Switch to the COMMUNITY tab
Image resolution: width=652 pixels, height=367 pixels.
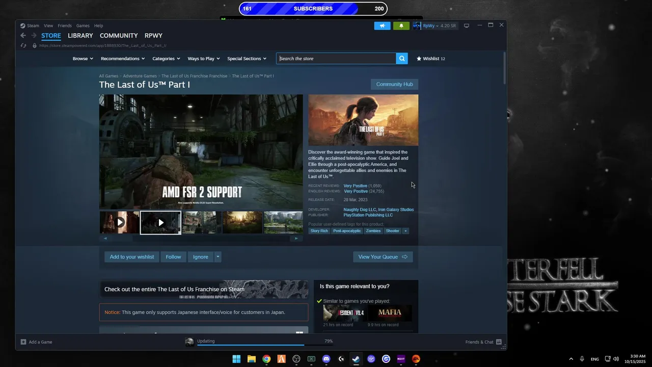click(x=119, y=36)
